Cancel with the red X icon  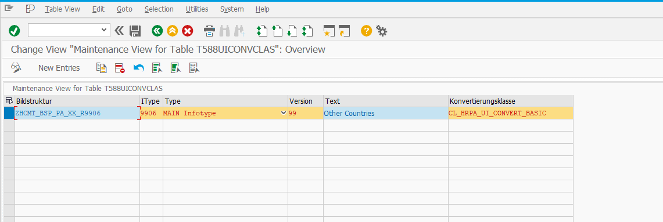point(187,30)
